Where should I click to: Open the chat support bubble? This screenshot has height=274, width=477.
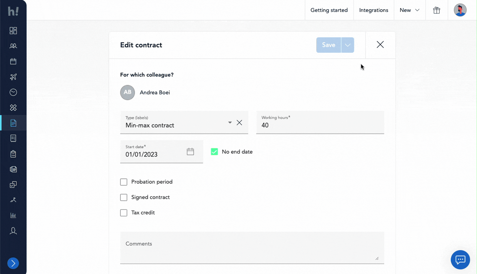pyautogui.click(x=460, y=260)
